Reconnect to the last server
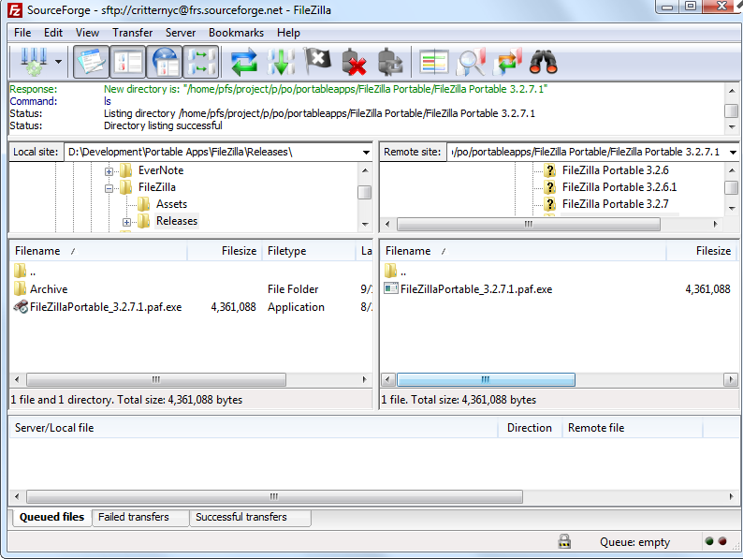Image resolution: width=743 pixels, height=559 pixels. pos(390,62)
